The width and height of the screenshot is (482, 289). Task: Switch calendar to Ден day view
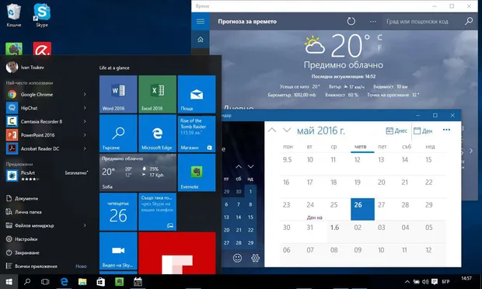423,131
